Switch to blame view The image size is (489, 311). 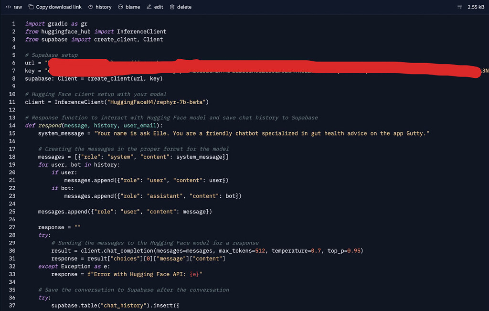tap(129, 7)
